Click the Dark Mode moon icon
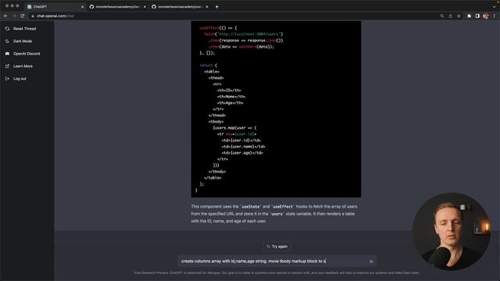Screen dimensions: 500x281 [7, 41]
